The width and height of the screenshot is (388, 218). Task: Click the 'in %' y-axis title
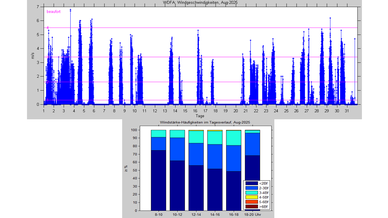126,169
